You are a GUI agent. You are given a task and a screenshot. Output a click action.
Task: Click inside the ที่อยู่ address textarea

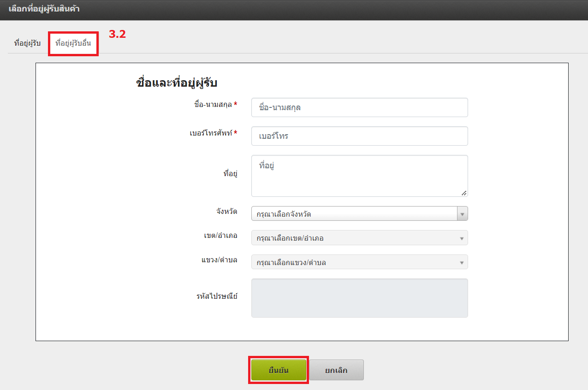pyautogui.click(x=359, y=176)
